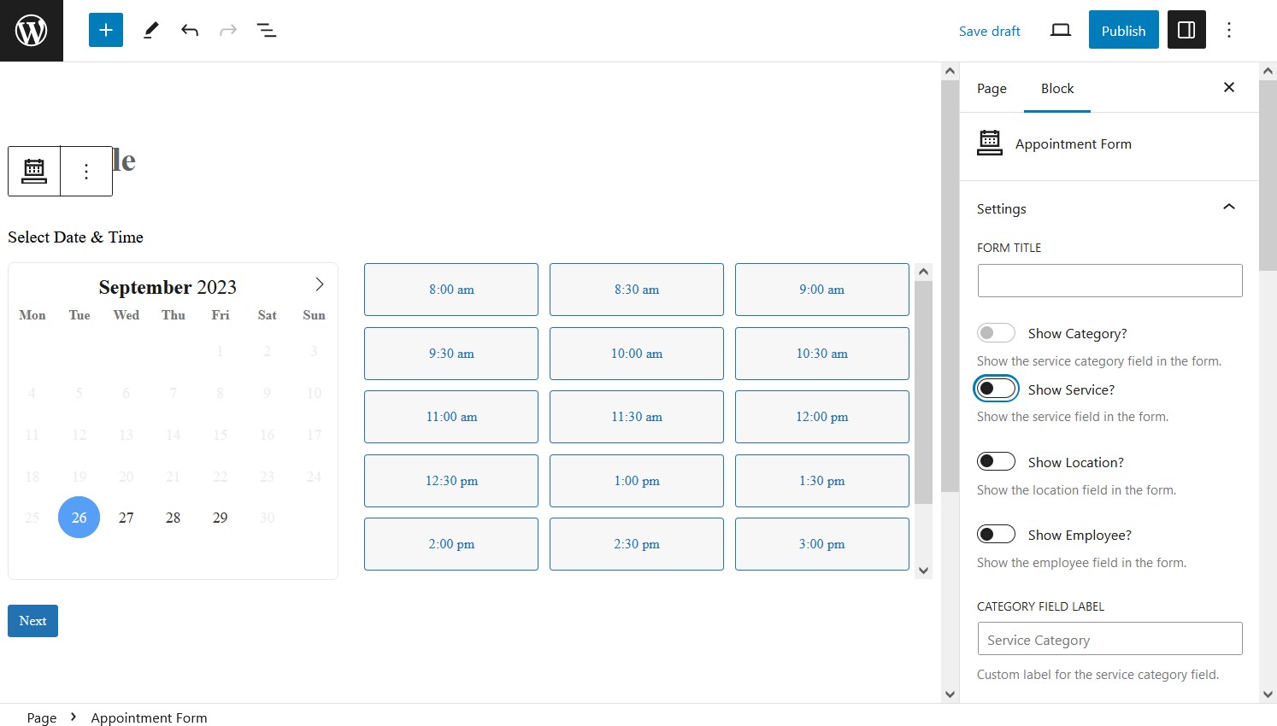
Task: Select the 2:30 pm slot
Action: click(x=637, y=544)
